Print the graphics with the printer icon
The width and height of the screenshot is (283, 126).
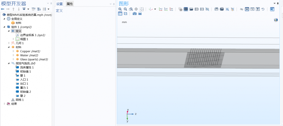click(140, 14)
